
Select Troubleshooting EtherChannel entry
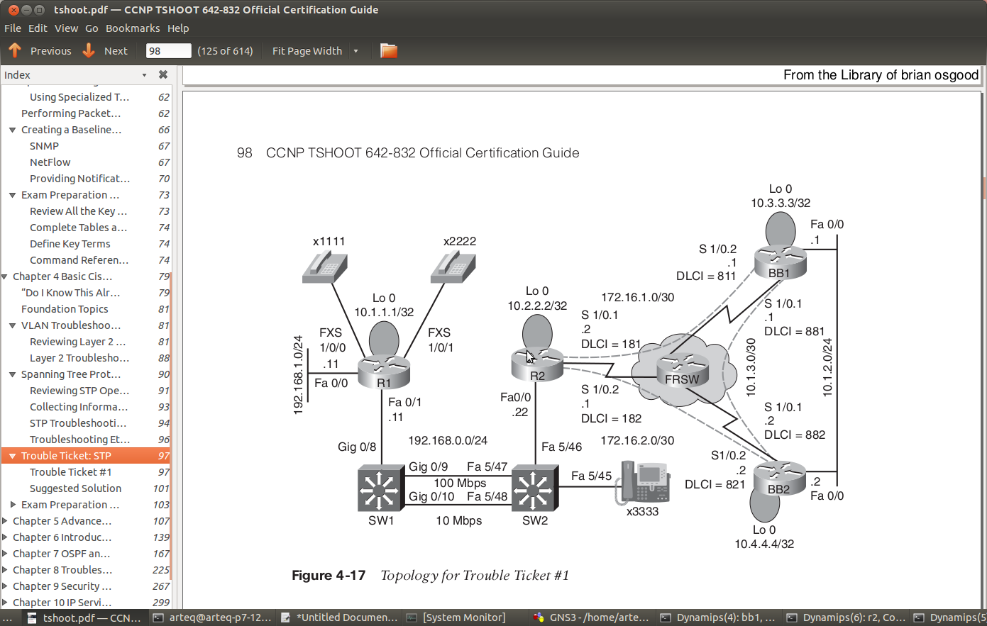pos(79,440)
